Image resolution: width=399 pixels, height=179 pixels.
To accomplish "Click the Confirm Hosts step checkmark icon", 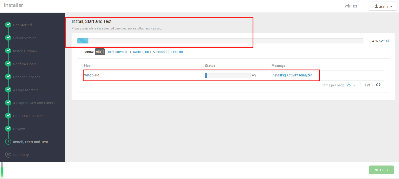I will tap(8, 64).
